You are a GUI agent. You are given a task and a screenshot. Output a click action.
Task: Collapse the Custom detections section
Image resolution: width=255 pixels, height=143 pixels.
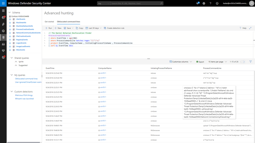click(x=12, y=92)
